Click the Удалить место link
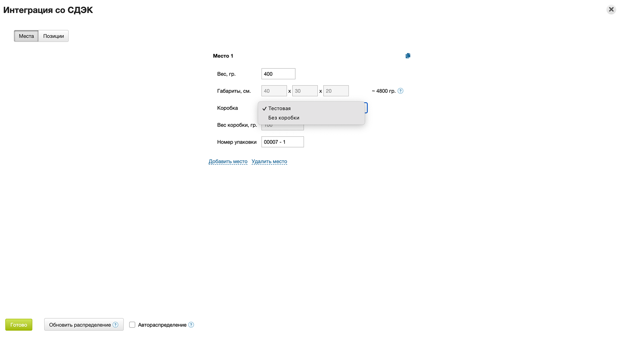This screenshot has height=350, width=619. 269,161
